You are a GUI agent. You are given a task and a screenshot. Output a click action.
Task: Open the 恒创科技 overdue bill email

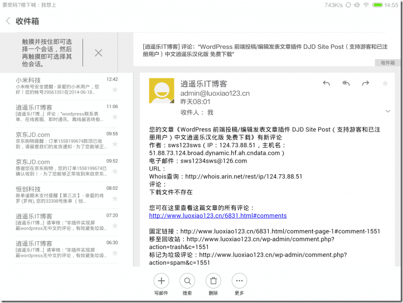(66, 195)
